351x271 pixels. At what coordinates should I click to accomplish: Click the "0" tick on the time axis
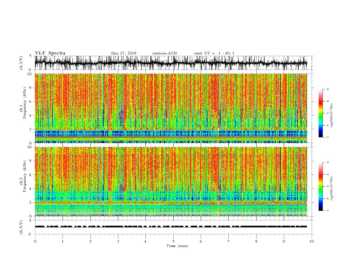coord(35,241)
